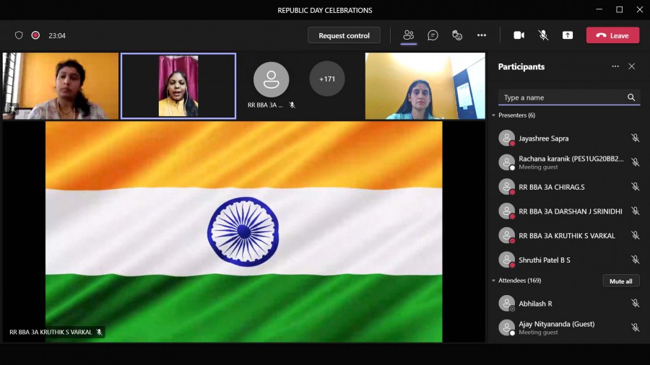The width and height of the screenshot is (650, 365).
Task: Open more options in Participants panel header
Action: pyautogui.click(x=615, y=66)
